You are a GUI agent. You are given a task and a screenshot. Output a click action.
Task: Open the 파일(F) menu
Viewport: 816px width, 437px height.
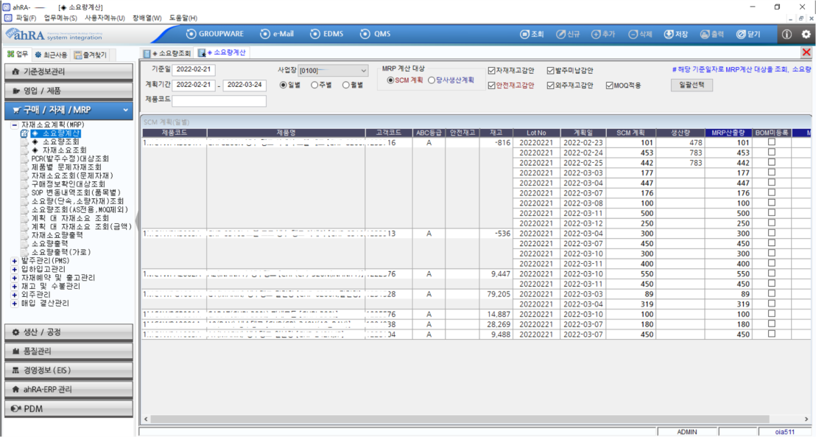[26, 18]
